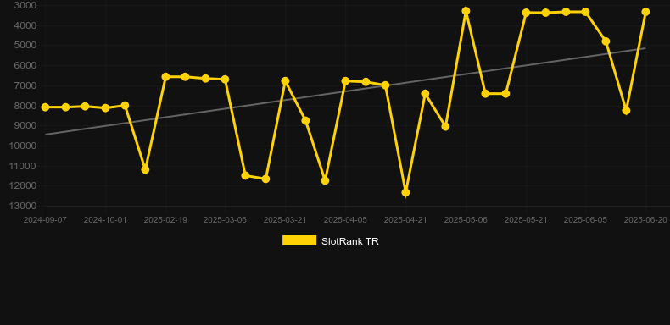The image size is (670, 325).
Task: Click the 5000 y-axis label
Action: [25, 45]
